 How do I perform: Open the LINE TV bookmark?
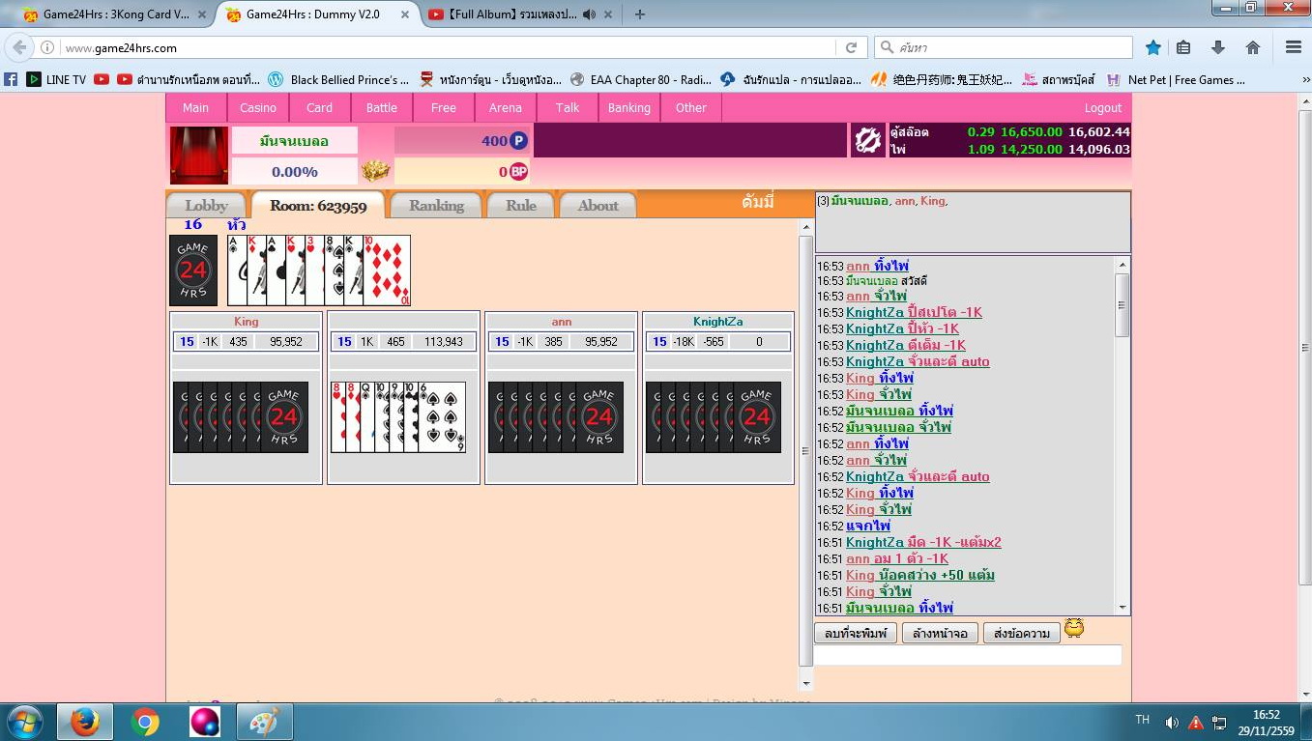[x=56, y=79]
